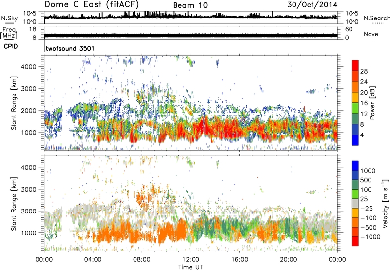
Task: Click the frequency band strip in the Freq. panel
Action: tap(191, 36)
